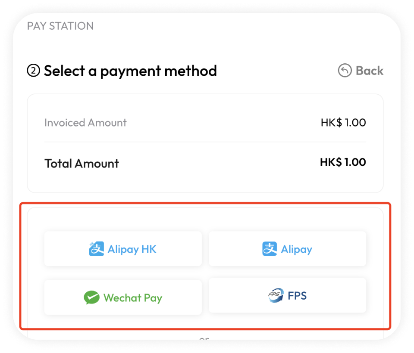Click the invoiced HK$ 1.00 value
The image size is (414, 353).
click(343, 123)
